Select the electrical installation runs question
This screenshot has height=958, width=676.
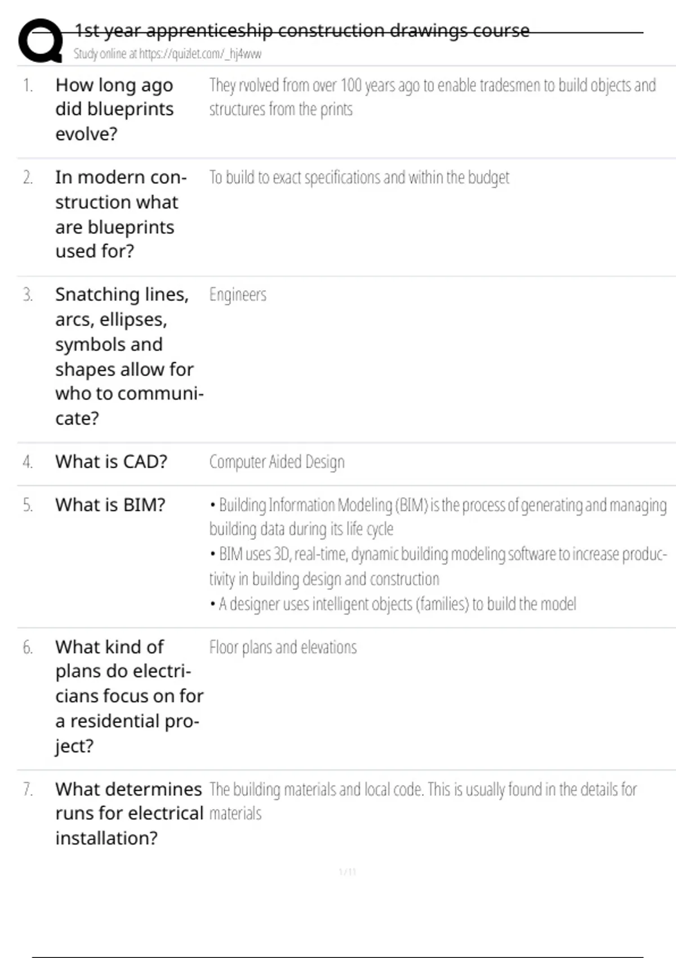tap(129, 813)
